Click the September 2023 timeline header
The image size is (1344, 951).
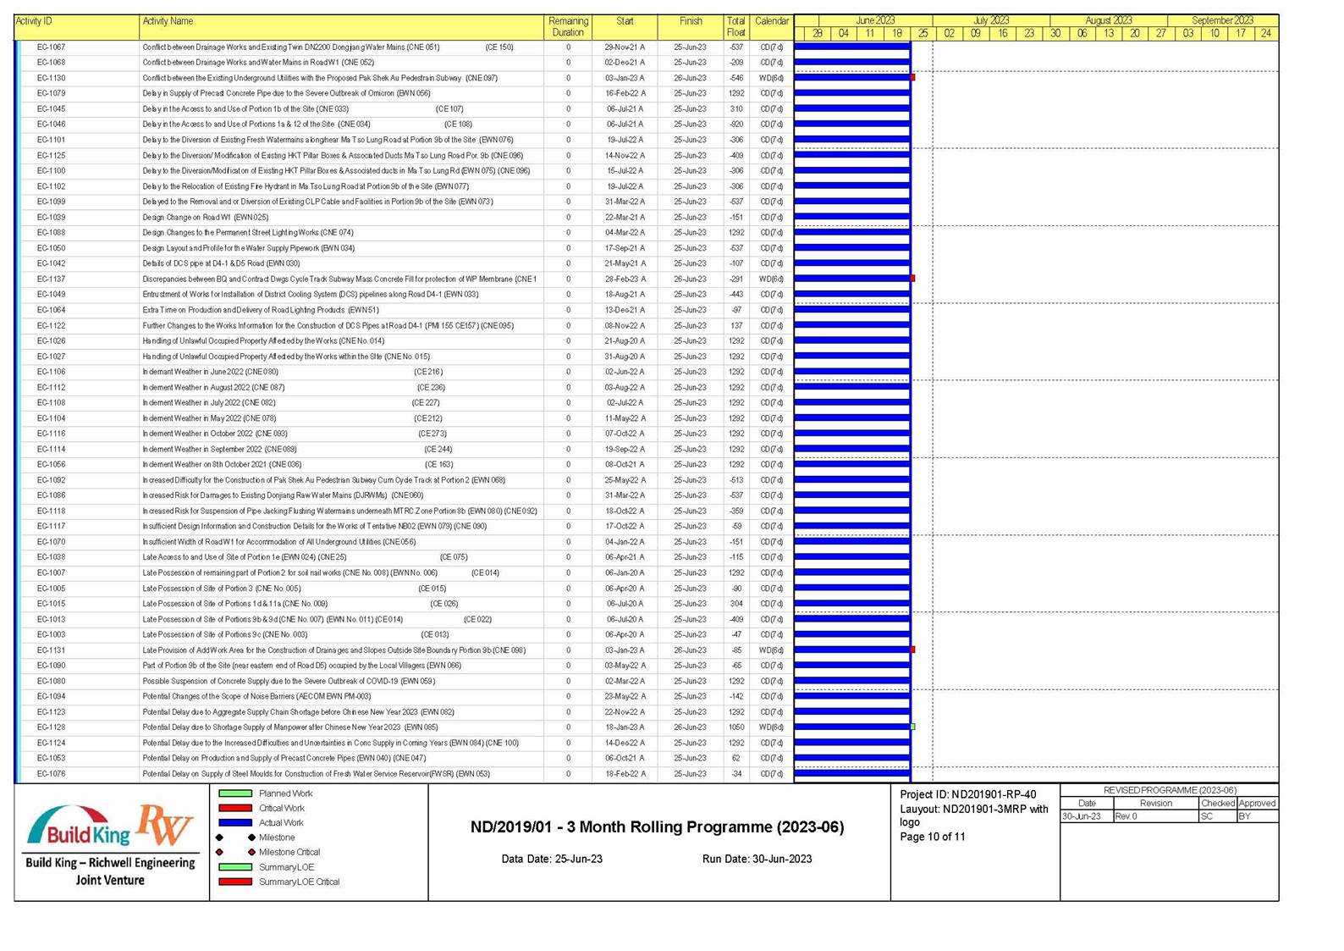pos(1222,20)
